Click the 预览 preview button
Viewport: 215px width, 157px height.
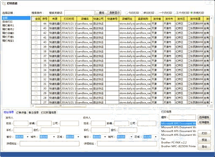204,140
